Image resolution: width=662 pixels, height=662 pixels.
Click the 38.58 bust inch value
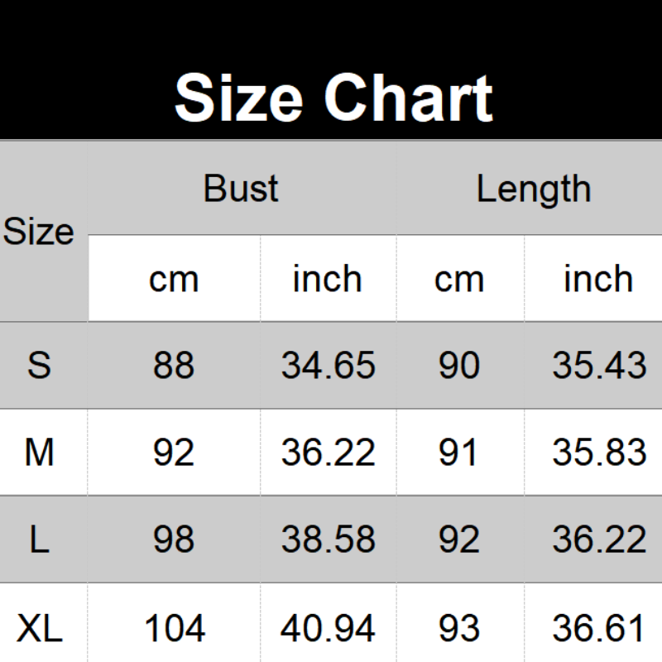[328, 540]
